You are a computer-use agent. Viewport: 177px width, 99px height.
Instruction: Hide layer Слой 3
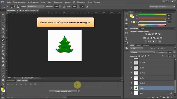(x=131, y=78)
